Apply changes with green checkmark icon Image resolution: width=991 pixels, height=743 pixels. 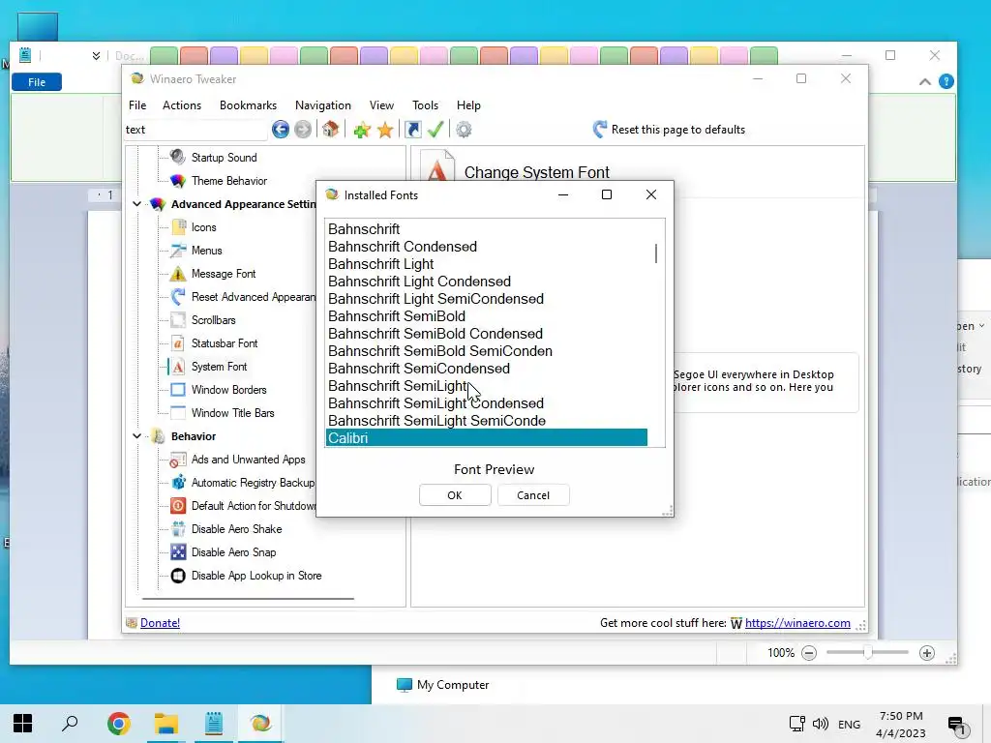435,130
